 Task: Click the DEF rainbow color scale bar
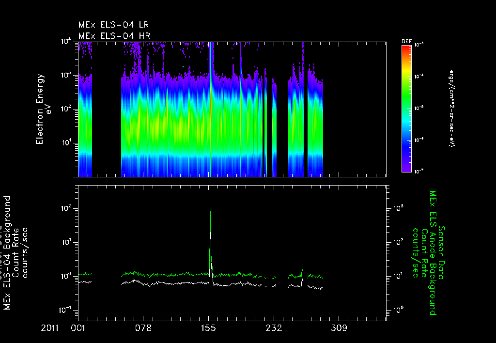tap(406, 109)
